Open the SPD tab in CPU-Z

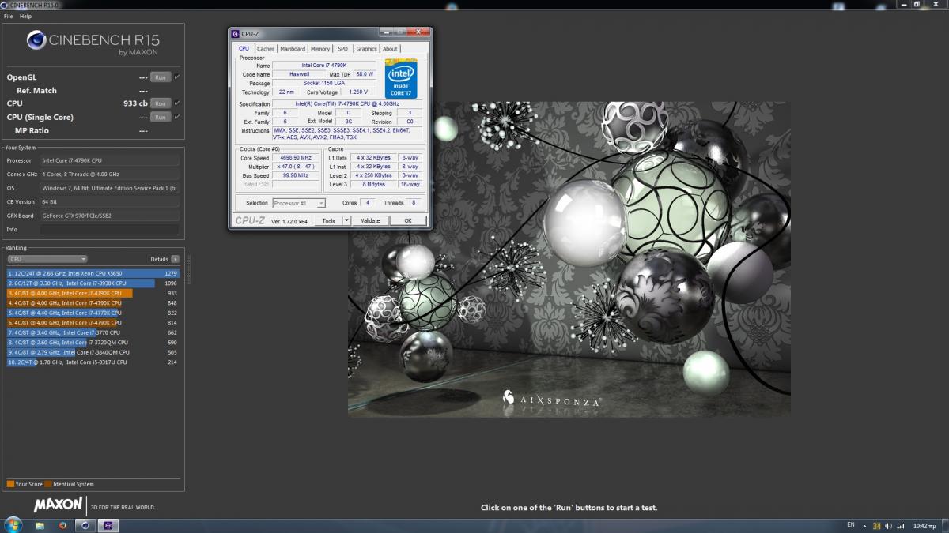[342, 49]
